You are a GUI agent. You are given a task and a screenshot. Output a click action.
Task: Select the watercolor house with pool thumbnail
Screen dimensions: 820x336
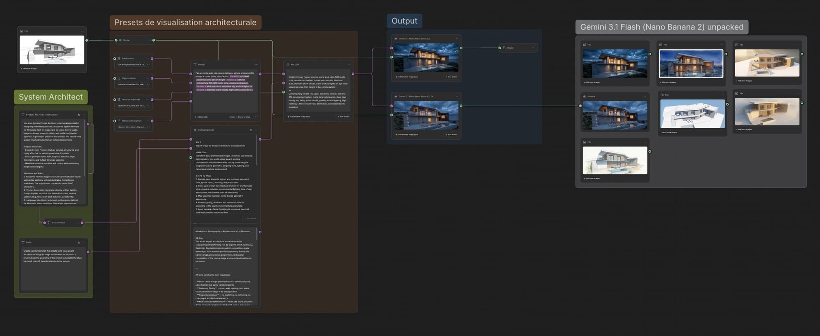pyautogui.click(x=615, y=160)
